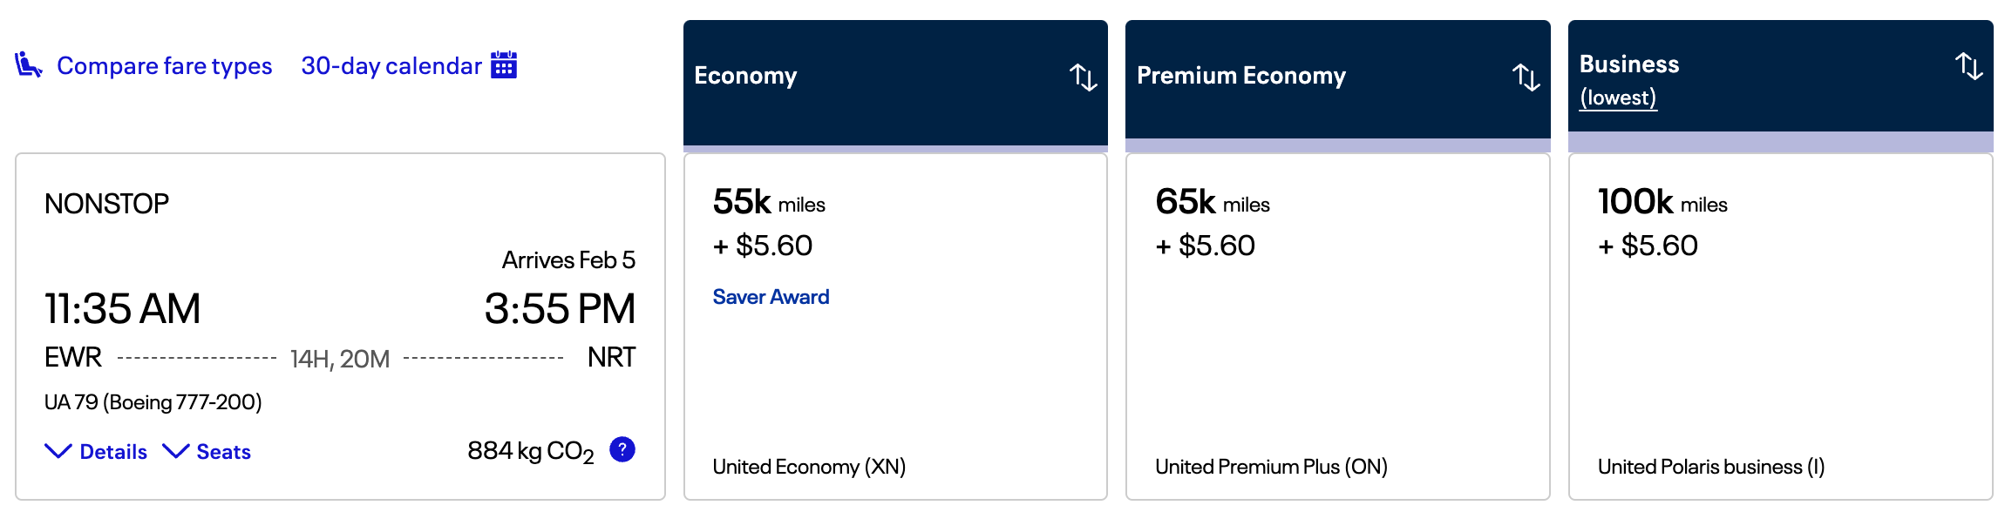Sort by Economy price arrows
Image resolution: width=2005 pixels, height=512 pixels.
(1083, 77)
